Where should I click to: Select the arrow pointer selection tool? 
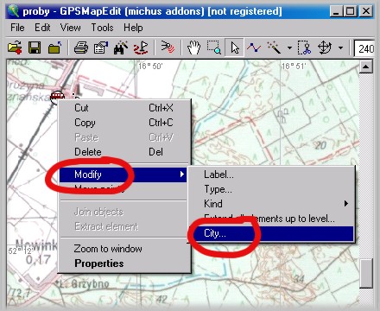(235, 48)
